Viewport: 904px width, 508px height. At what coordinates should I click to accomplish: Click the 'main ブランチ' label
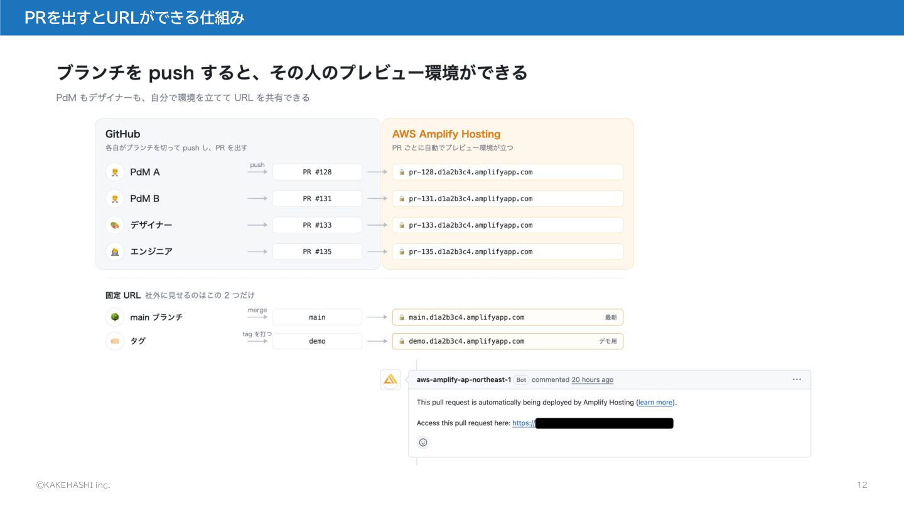pyautogui.click(x=156, y=317)
